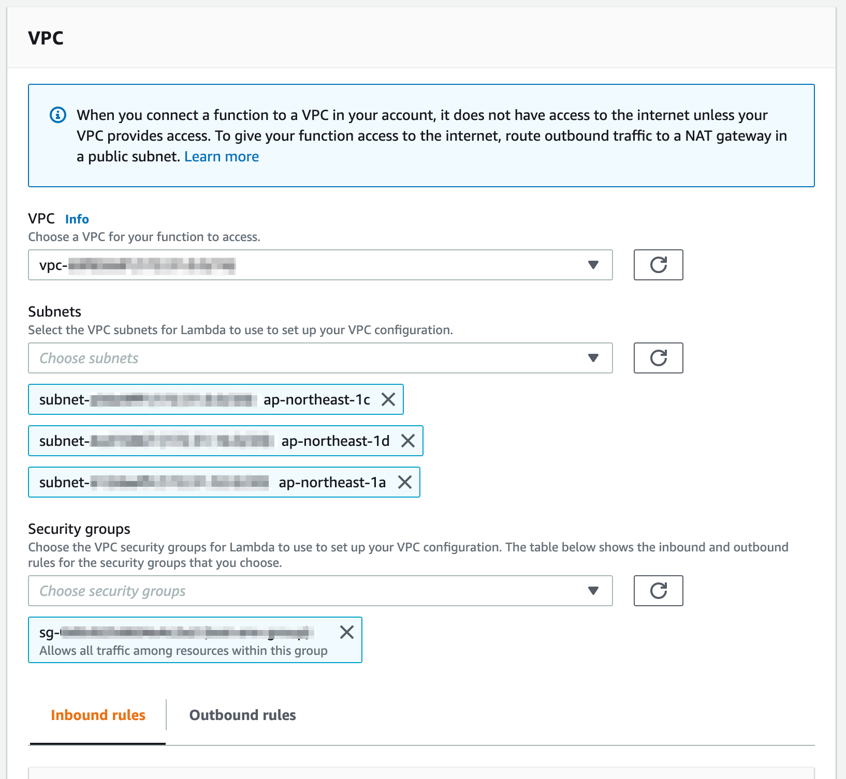Select the ap-northeast-1d subnet tag
846x779 pixels.
coord(335,441)
